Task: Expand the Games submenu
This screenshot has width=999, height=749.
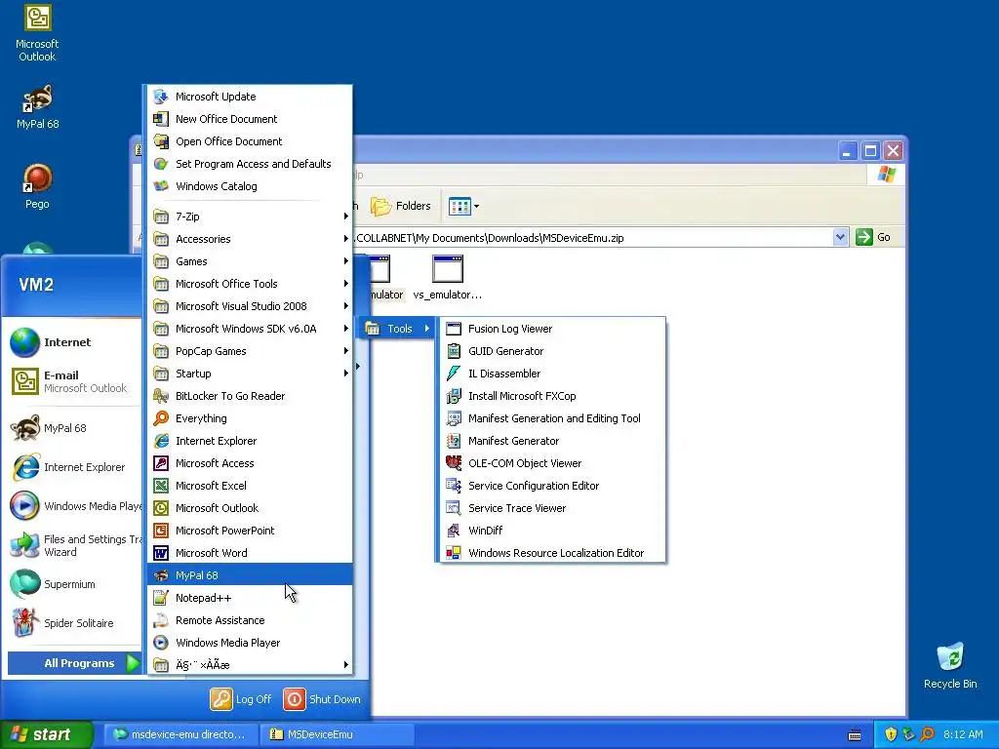Action: click(249, 261)
